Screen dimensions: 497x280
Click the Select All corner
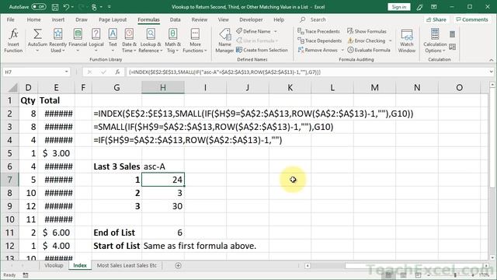(9, 87)
